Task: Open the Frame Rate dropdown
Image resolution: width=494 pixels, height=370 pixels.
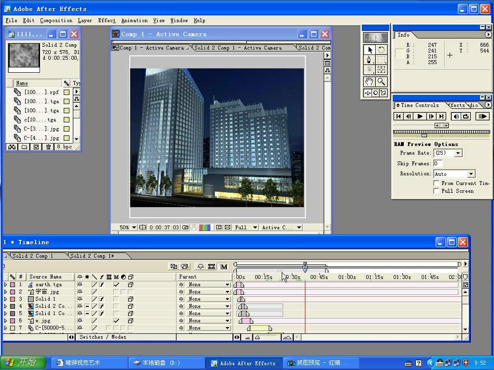Action: click(x=458, y=153)
